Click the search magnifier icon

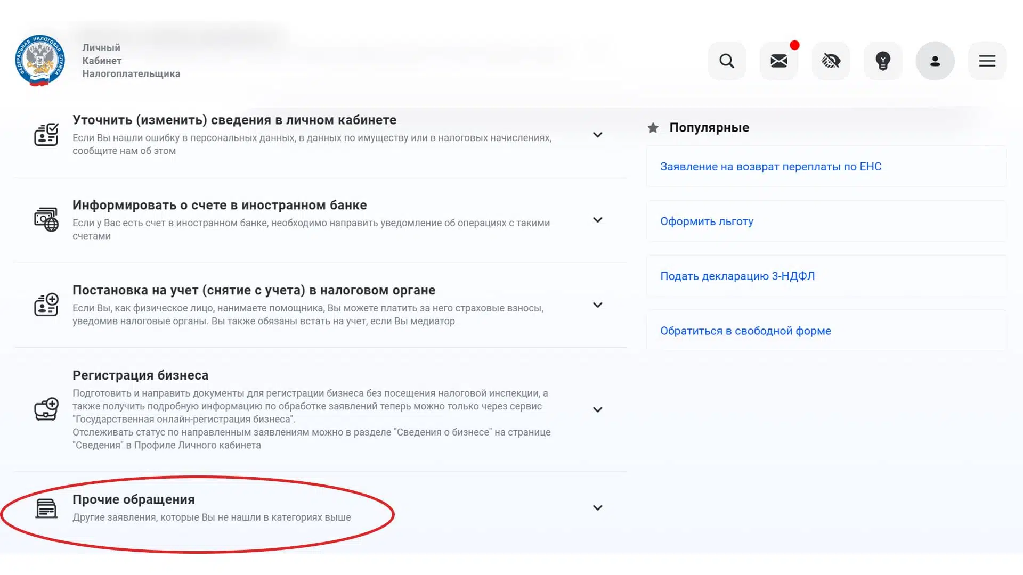pos(727,61)
